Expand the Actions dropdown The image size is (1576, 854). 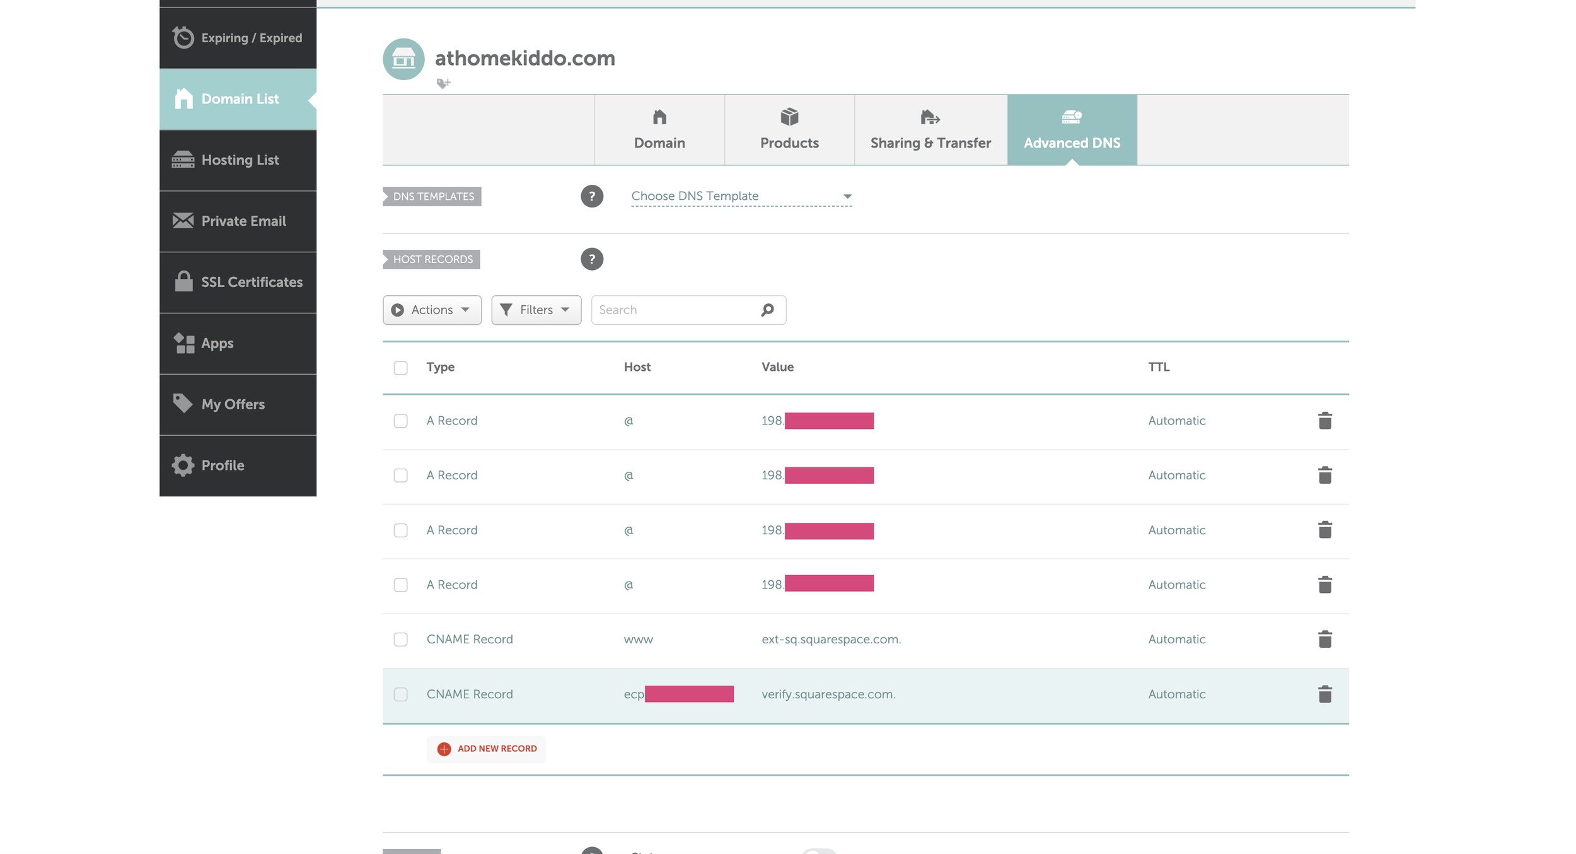coord(432,310)
